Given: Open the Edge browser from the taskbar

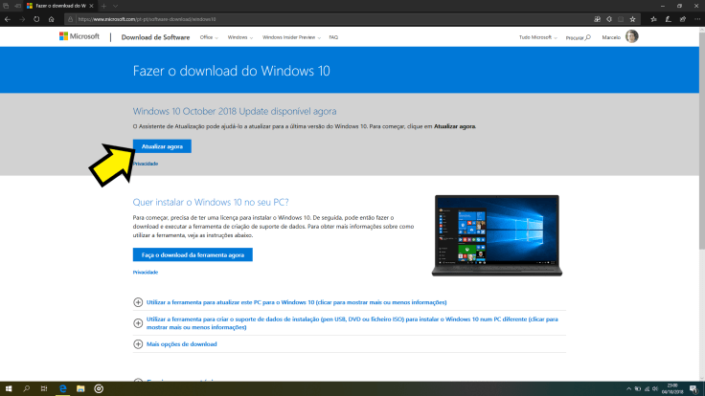Looking at the screenshot, I should pos(62,389).
